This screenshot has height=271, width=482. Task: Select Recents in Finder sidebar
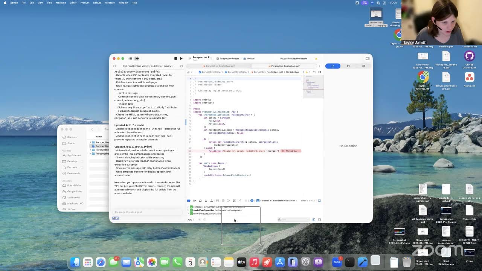[x=70, y=137]
